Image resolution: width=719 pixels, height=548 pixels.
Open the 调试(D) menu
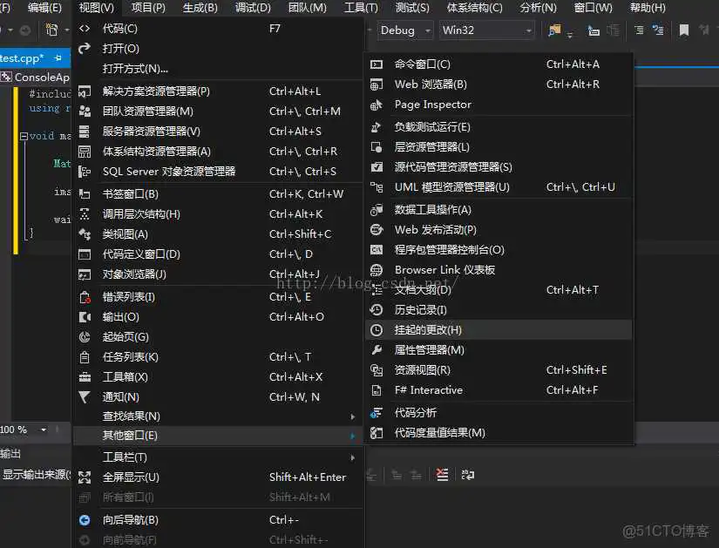(x=253, y=7)
